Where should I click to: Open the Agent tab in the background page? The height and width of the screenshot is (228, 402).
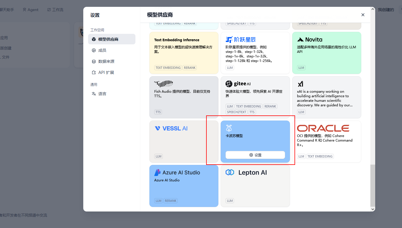pyautogui.click(x=31, y=10)
